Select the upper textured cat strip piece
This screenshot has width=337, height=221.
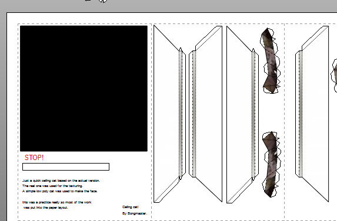(x=271, y=60)
